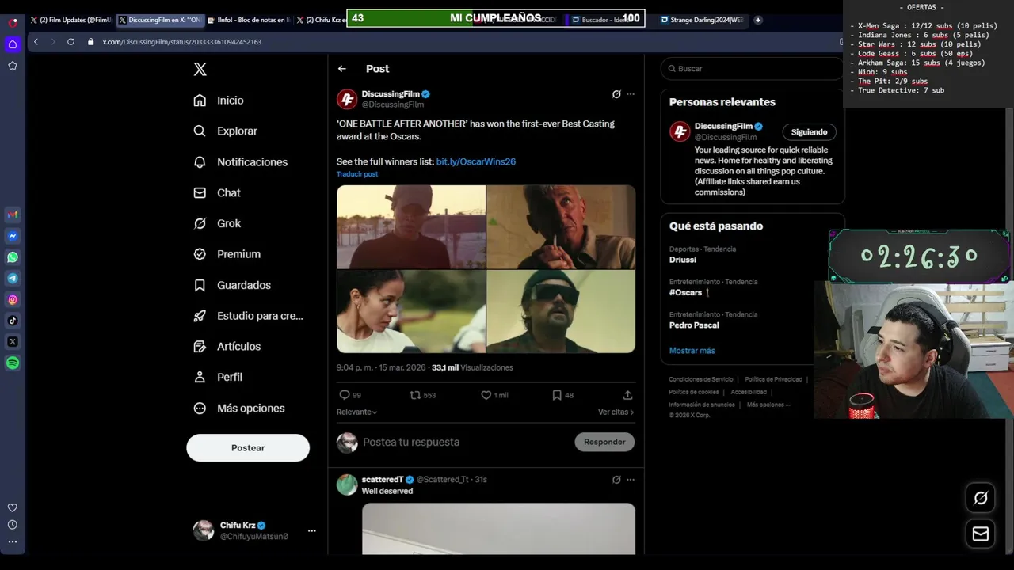Viewport: 1014px width, 570px height.
Task: Open Artículos in the X navigation
Action: point(227,347)
